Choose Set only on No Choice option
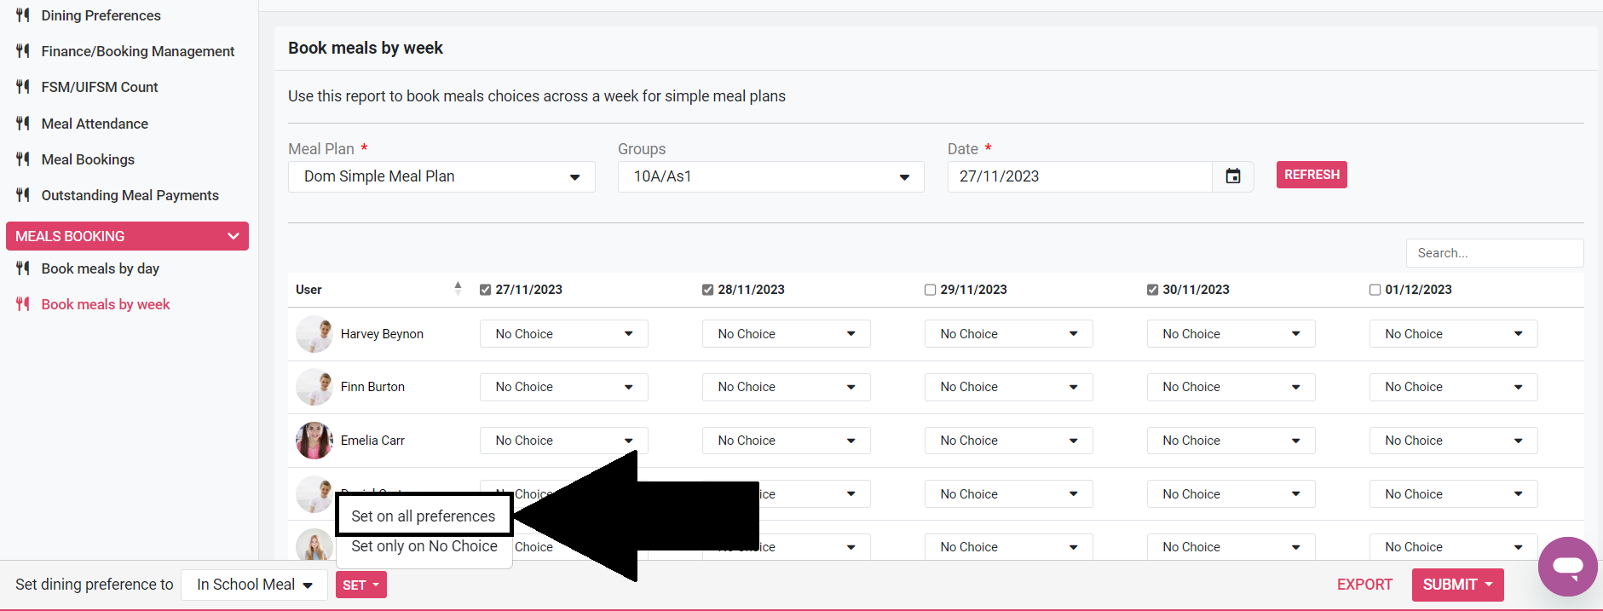Image resolution: width=1603 pixels, height=611 pixels. click(424, 546)
